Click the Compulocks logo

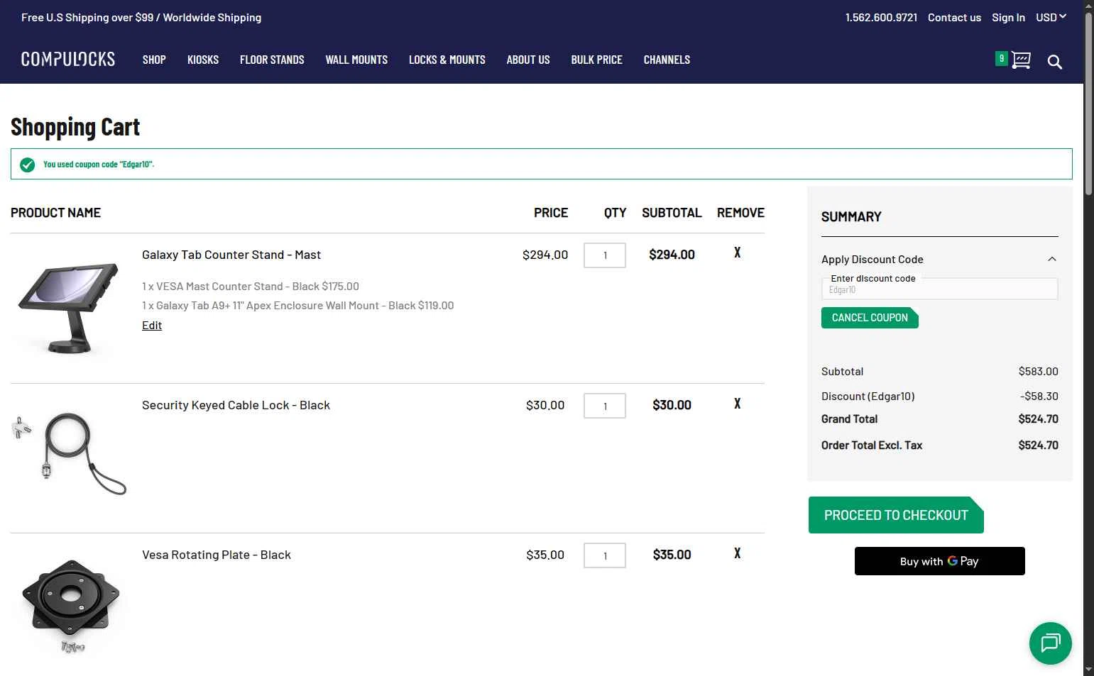pos(68,60)
